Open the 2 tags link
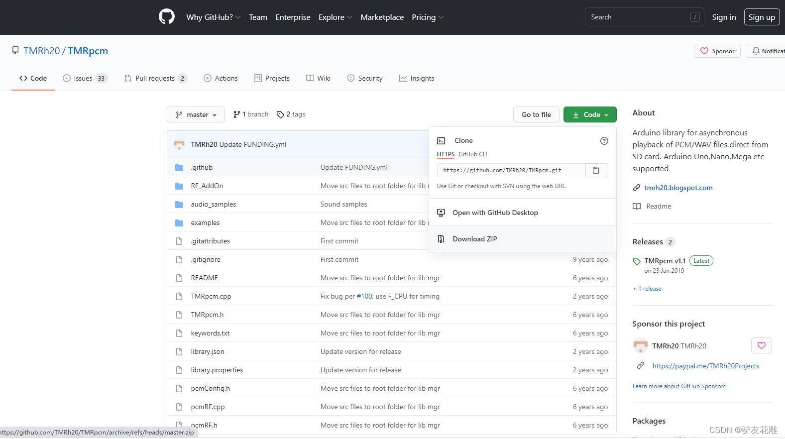 [291, 114]
